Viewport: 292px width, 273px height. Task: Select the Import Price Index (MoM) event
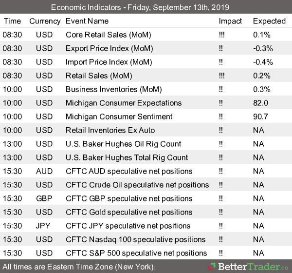[109, 62]
